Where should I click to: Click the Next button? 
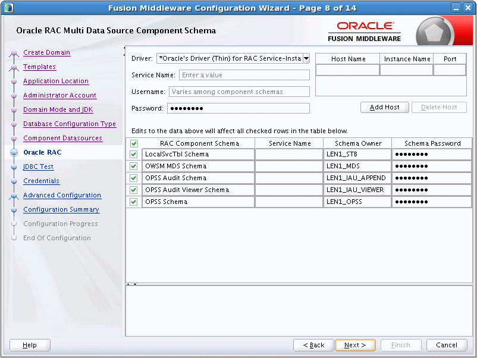pos(355,346)
